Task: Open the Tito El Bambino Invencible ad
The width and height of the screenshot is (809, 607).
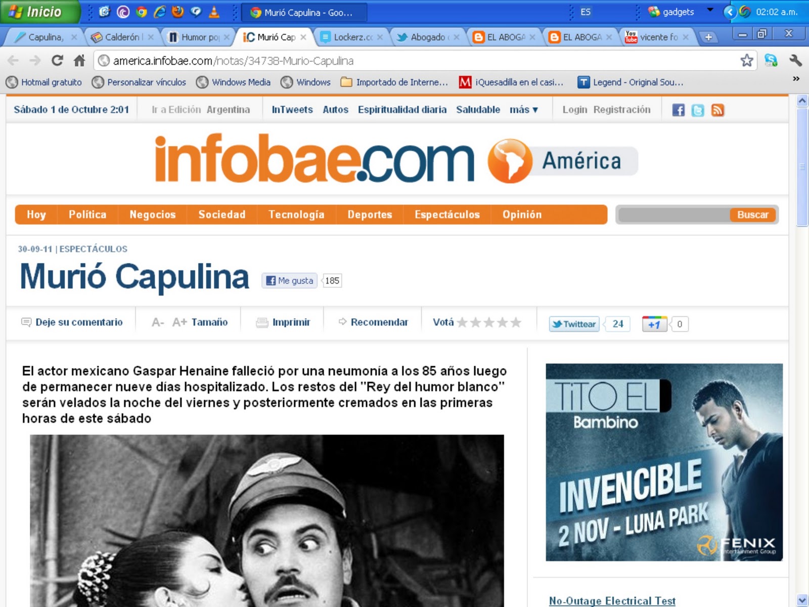Action: click(x=664, y=462)
